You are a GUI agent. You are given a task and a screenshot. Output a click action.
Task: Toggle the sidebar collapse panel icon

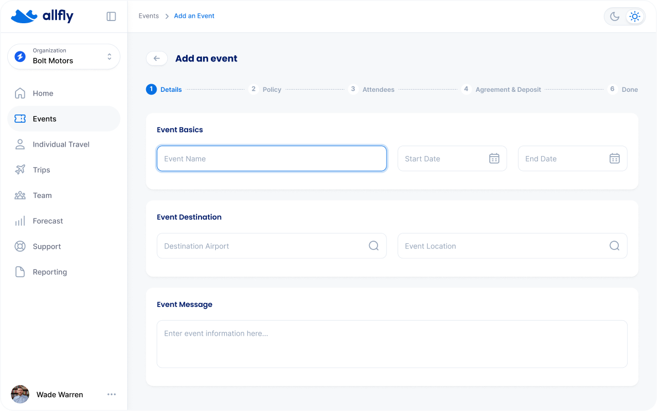tap(111, 16)
